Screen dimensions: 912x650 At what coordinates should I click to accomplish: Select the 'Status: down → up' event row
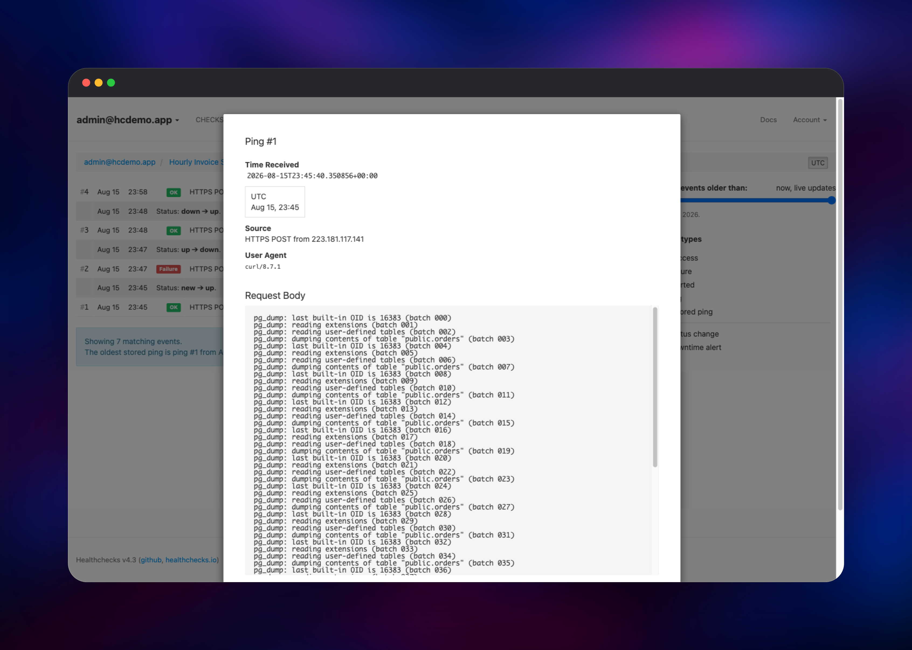pos(150,211)
